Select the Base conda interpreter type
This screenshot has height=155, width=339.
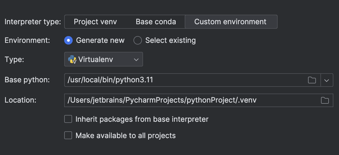[156, 22]
